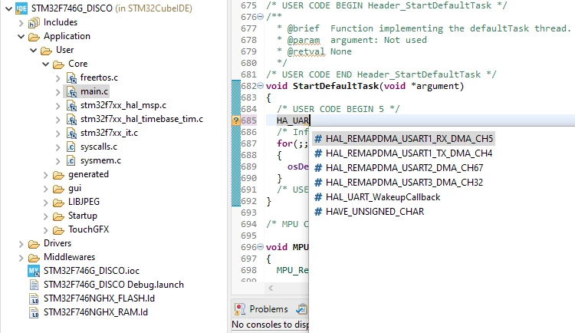Select freertos.c in the project tree
Image resolution: width=575 pixels, height=333 pixels.
tap(99, 77)
